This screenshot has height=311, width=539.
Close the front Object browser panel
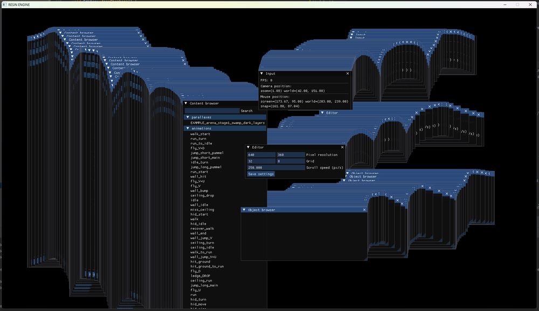364,210
